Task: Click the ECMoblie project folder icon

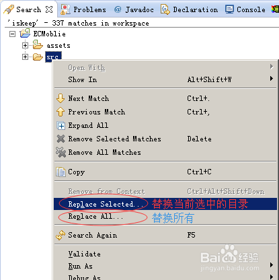Action: click(25, 33)
